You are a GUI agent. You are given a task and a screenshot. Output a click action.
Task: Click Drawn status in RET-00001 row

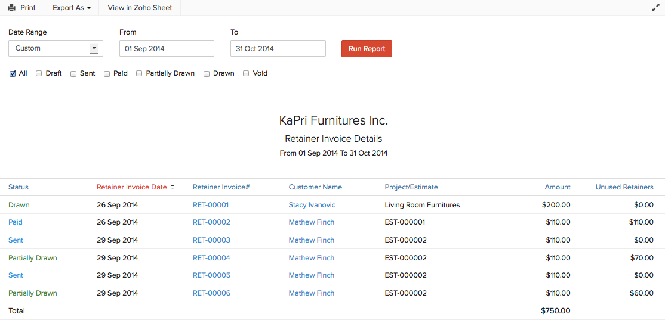19,205
